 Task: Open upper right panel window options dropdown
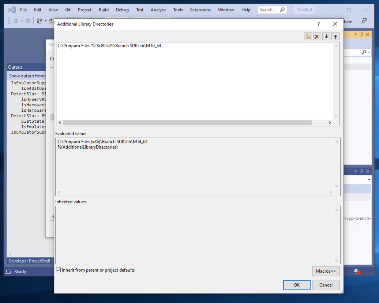pyautogui.click(x=356, y=34)
